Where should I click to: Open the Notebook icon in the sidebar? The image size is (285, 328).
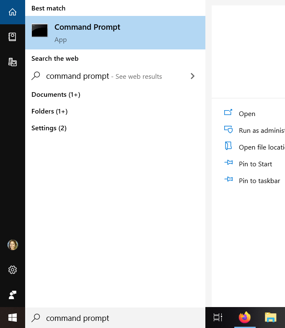(13, 37)
